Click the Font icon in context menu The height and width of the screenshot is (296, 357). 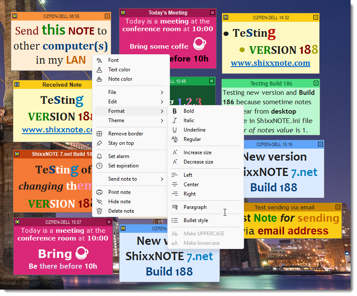[x=99, y=60]
